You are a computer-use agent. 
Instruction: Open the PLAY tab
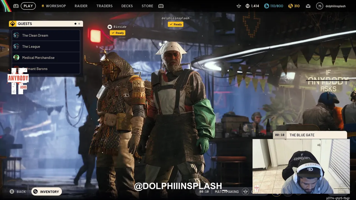click(28, 6)
